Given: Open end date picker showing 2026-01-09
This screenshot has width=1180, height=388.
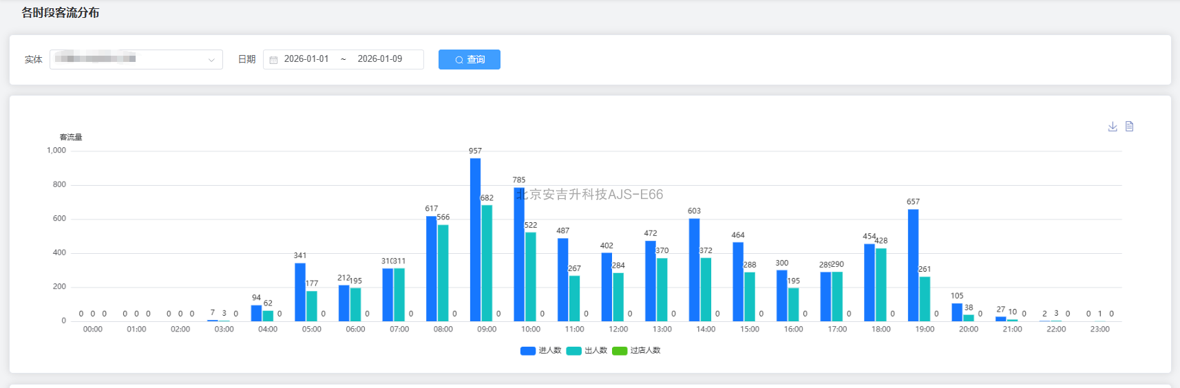Looking at the screenshot, I should (x=380, y=59).
